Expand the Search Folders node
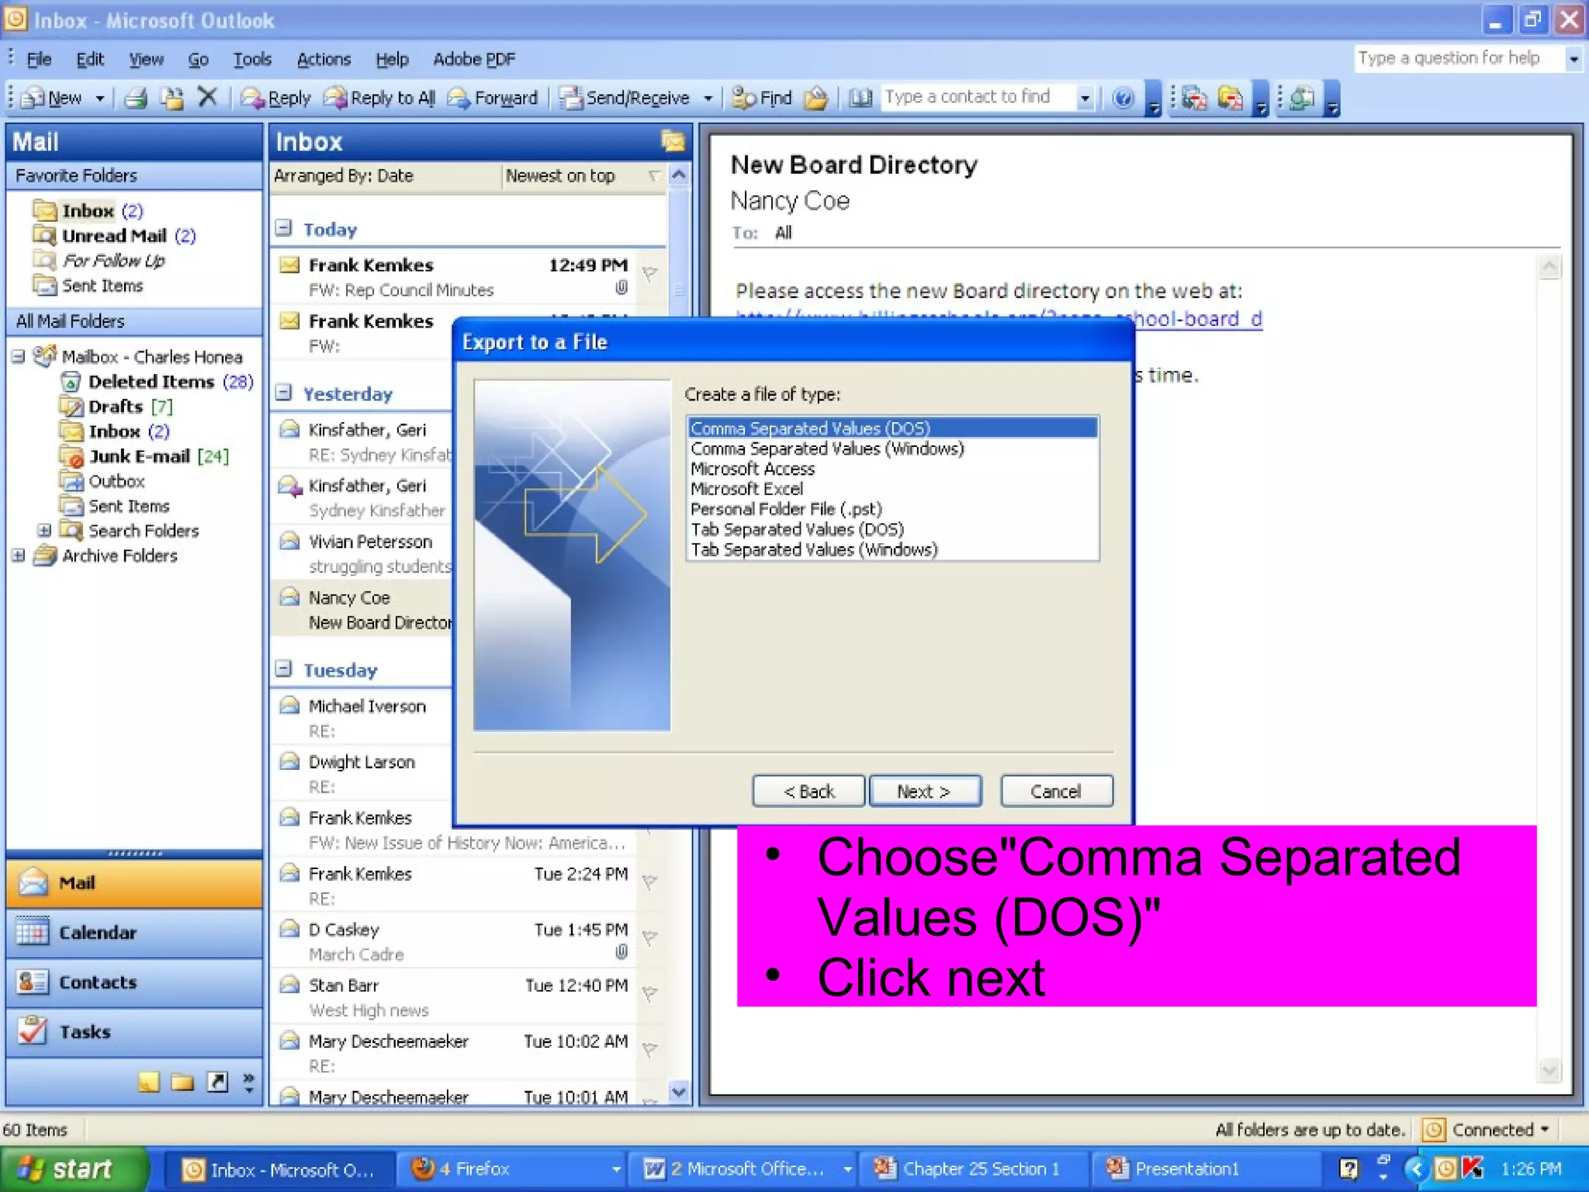 coord(44,531)
